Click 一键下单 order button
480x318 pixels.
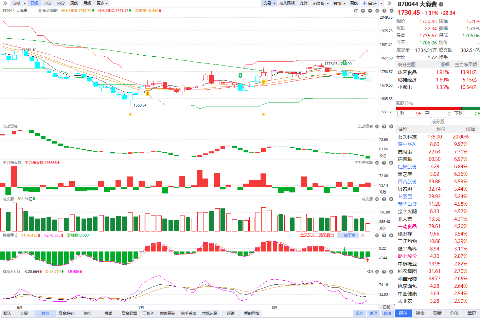tap(348, 235)
